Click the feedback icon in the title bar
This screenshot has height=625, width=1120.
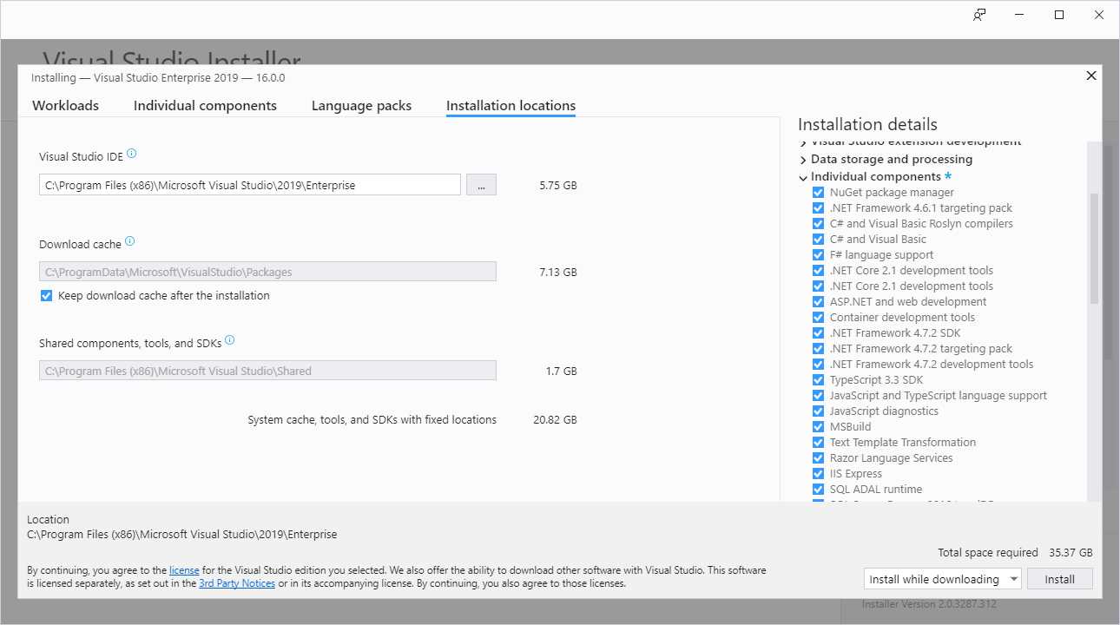[x=978, y=15]
